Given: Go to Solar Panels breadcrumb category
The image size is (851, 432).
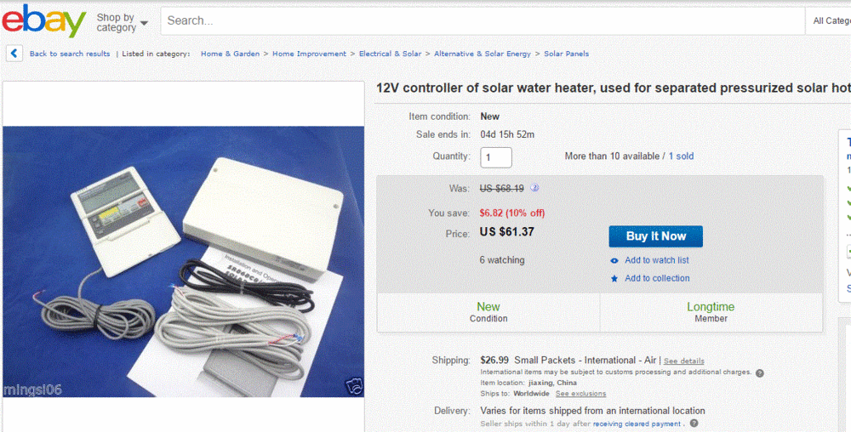Looking at the screenshot, I should pos(566,54).
